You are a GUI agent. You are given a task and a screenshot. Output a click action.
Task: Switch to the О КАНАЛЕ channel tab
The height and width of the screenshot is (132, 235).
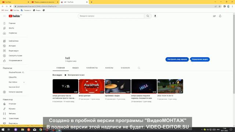[x=125, y=68]
